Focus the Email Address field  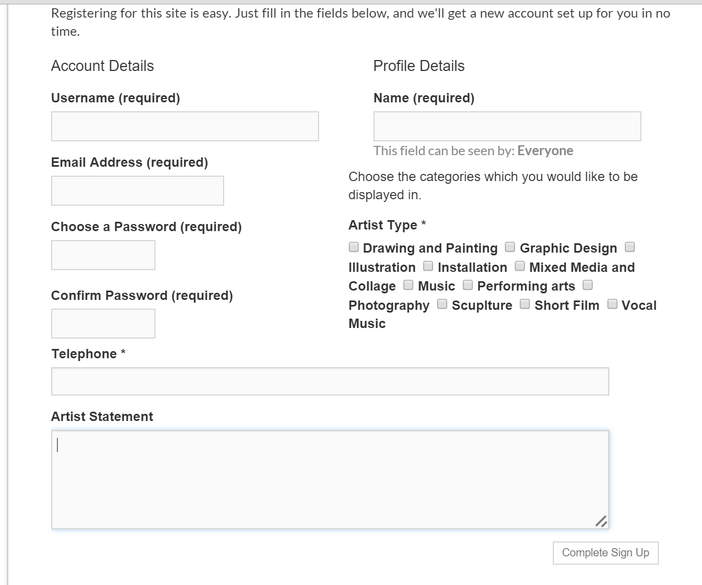(138, 191)
